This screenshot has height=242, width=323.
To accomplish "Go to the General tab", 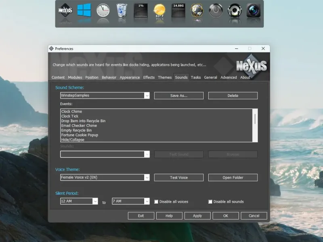I will pos(210,77).
